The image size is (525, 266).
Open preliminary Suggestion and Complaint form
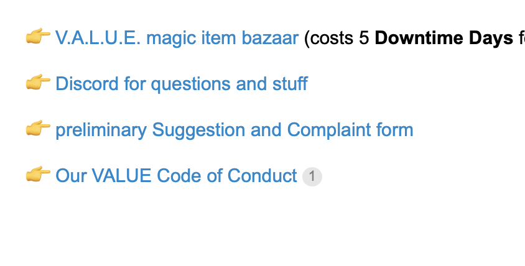234,130
